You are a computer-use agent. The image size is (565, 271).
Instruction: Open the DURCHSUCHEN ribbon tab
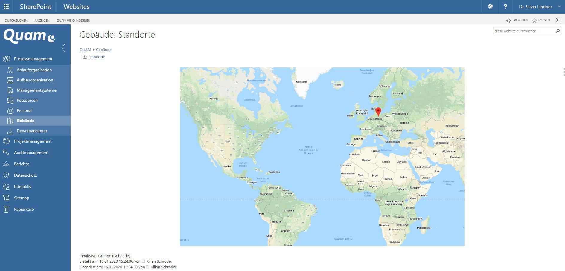click(x=16, y=21)
